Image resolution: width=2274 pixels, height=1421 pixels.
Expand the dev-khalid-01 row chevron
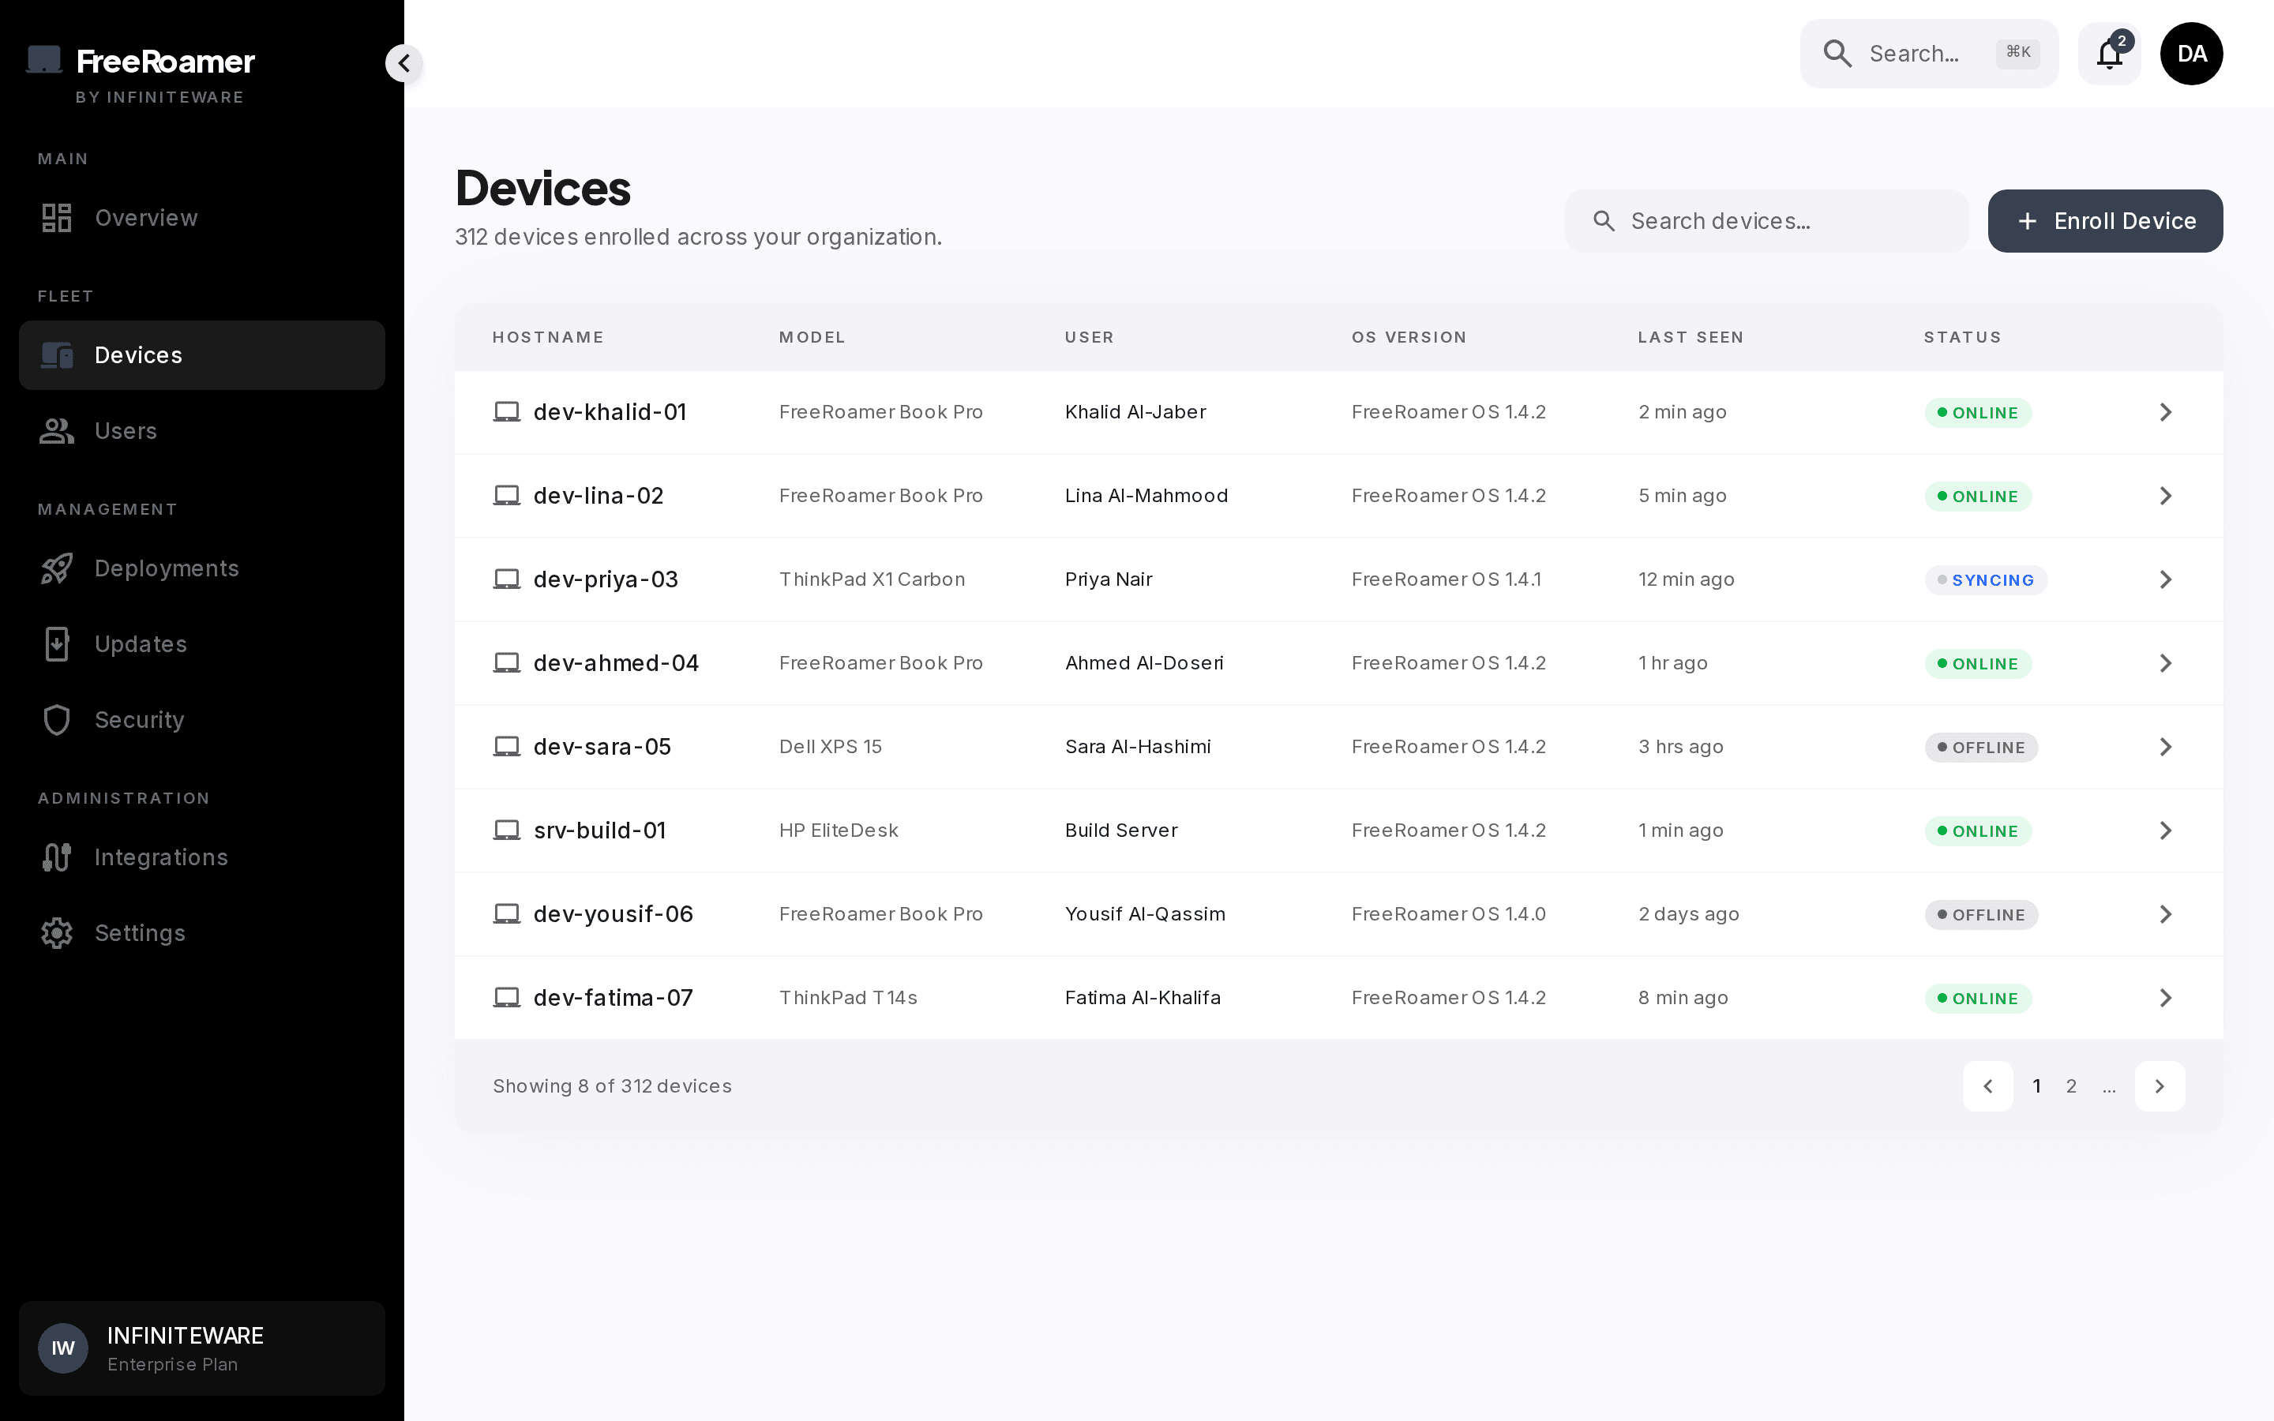pos(2166,411)
